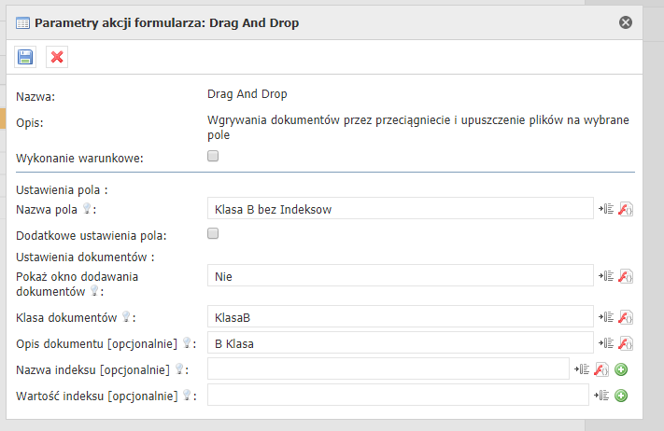This screenshot has height=431, width=664.
Task: Click the red X cancel icon
Action: (57, 57)
